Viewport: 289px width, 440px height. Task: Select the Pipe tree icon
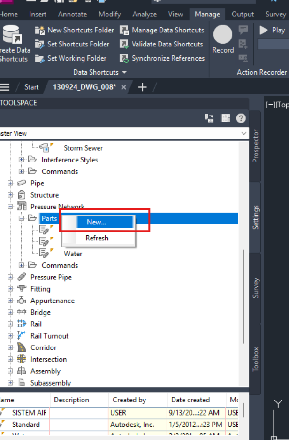pyautogui.click(x=22, y=183)
